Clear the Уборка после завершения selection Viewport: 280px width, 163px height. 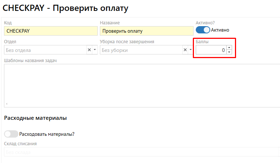click(185, 50)
